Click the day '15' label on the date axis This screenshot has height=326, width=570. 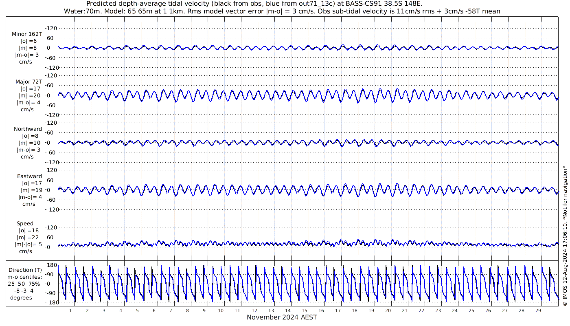click(304, 311)
